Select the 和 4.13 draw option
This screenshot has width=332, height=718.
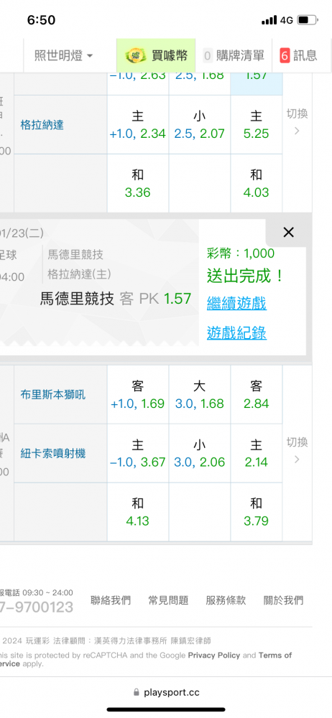(x=138, y=512)
